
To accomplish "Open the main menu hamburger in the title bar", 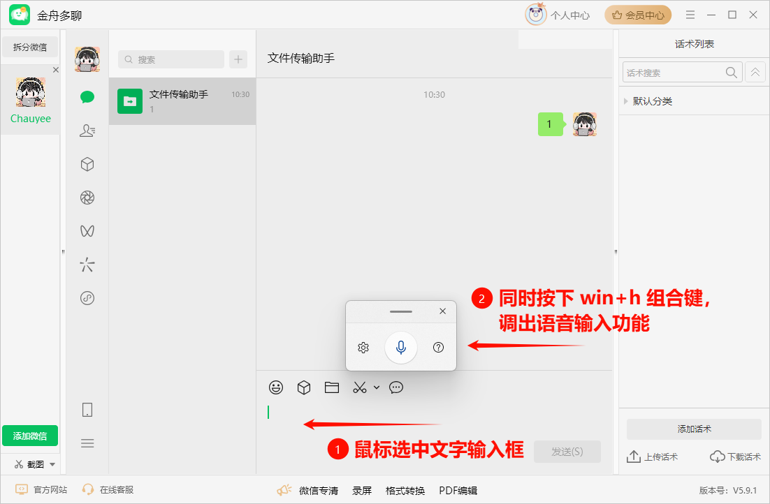I will (690, 15).
